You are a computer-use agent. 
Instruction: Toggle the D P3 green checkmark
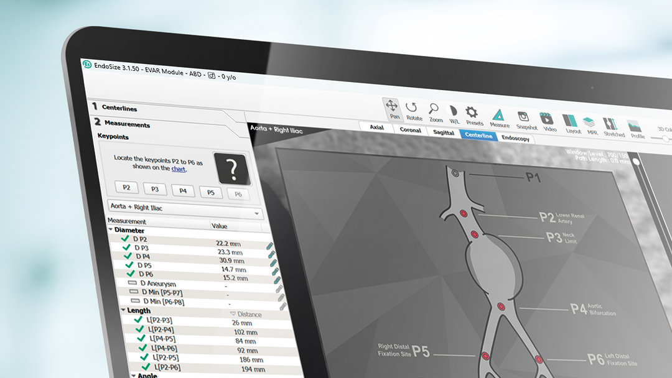point(126,247)
